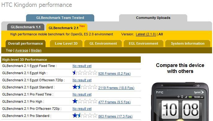Click the Egypt Standard star rating
The height and width of the screenshot is (121, 213).
click(85, 87)
